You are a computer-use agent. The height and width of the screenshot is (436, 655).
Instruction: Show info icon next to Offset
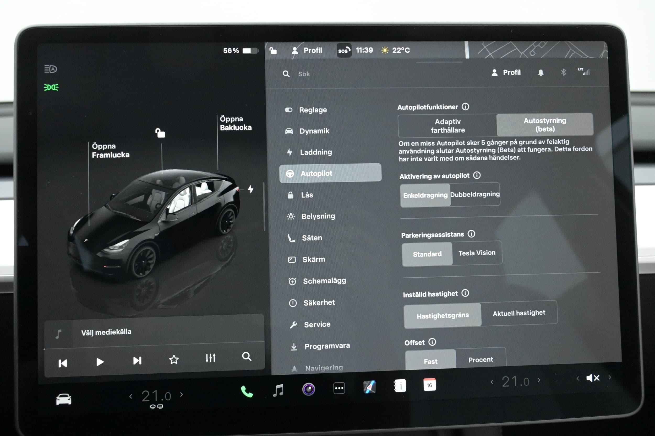432,342
